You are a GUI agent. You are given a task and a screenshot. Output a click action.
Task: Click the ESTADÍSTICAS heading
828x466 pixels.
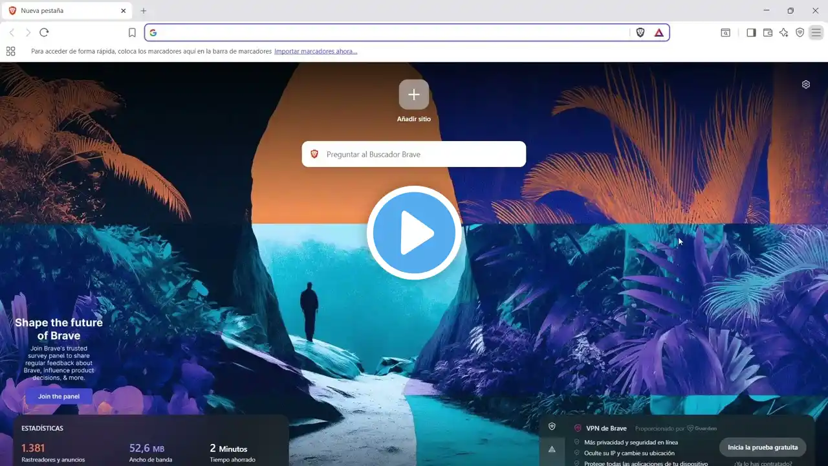tap(42, 428)
